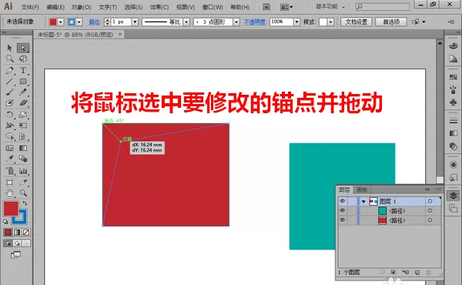Swap fill and stroke colors arrow
The width and height of the screenshot is (462, 285).
coord(25,203)
